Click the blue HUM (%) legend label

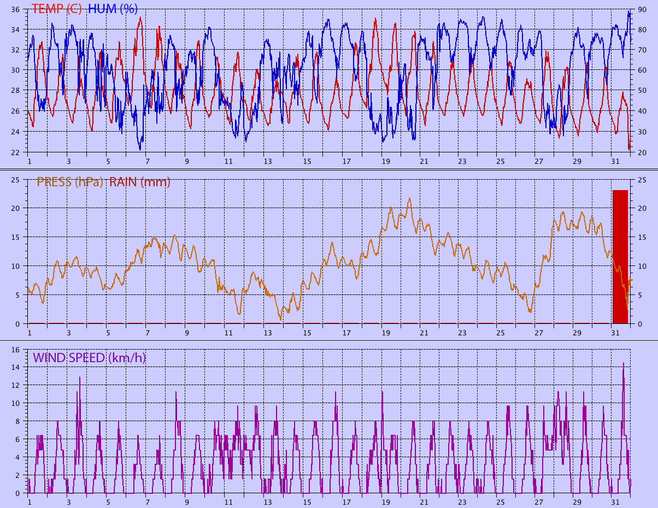(113, 9)
